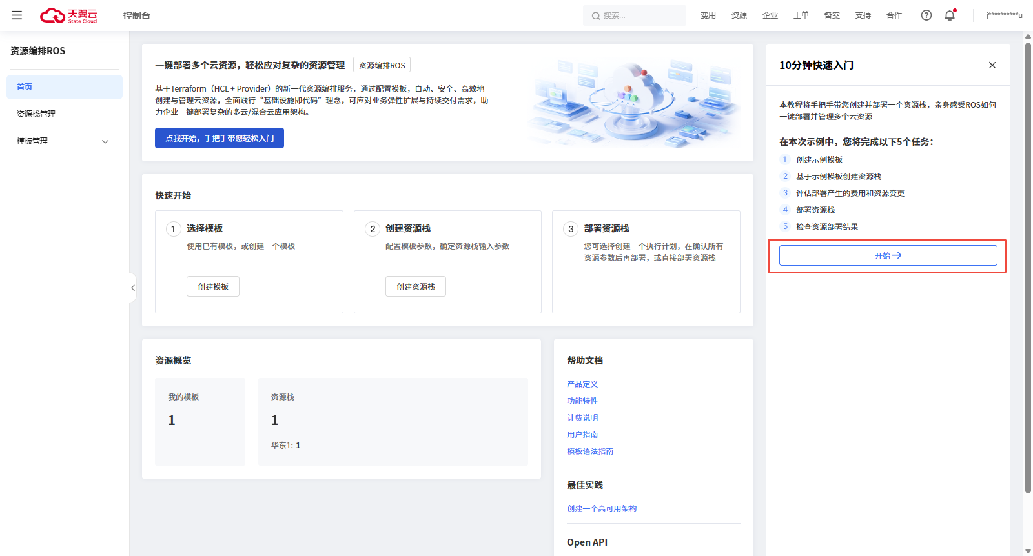Open the help question mark icon
1033x556 pixels.
tap(926, 15)
